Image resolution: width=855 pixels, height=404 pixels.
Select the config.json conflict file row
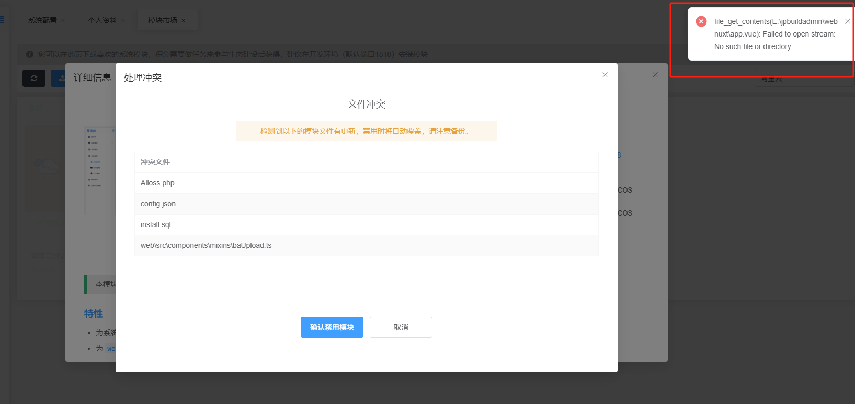[x=367, y=204]
